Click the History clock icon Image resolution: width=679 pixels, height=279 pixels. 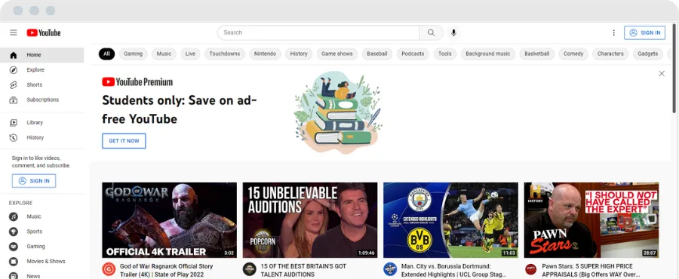pyautogui.click(x=14, y=137)
